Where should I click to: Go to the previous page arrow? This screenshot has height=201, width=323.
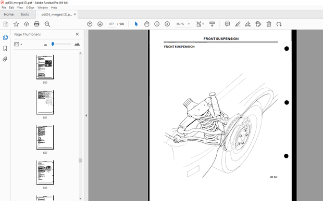[90, 24]
